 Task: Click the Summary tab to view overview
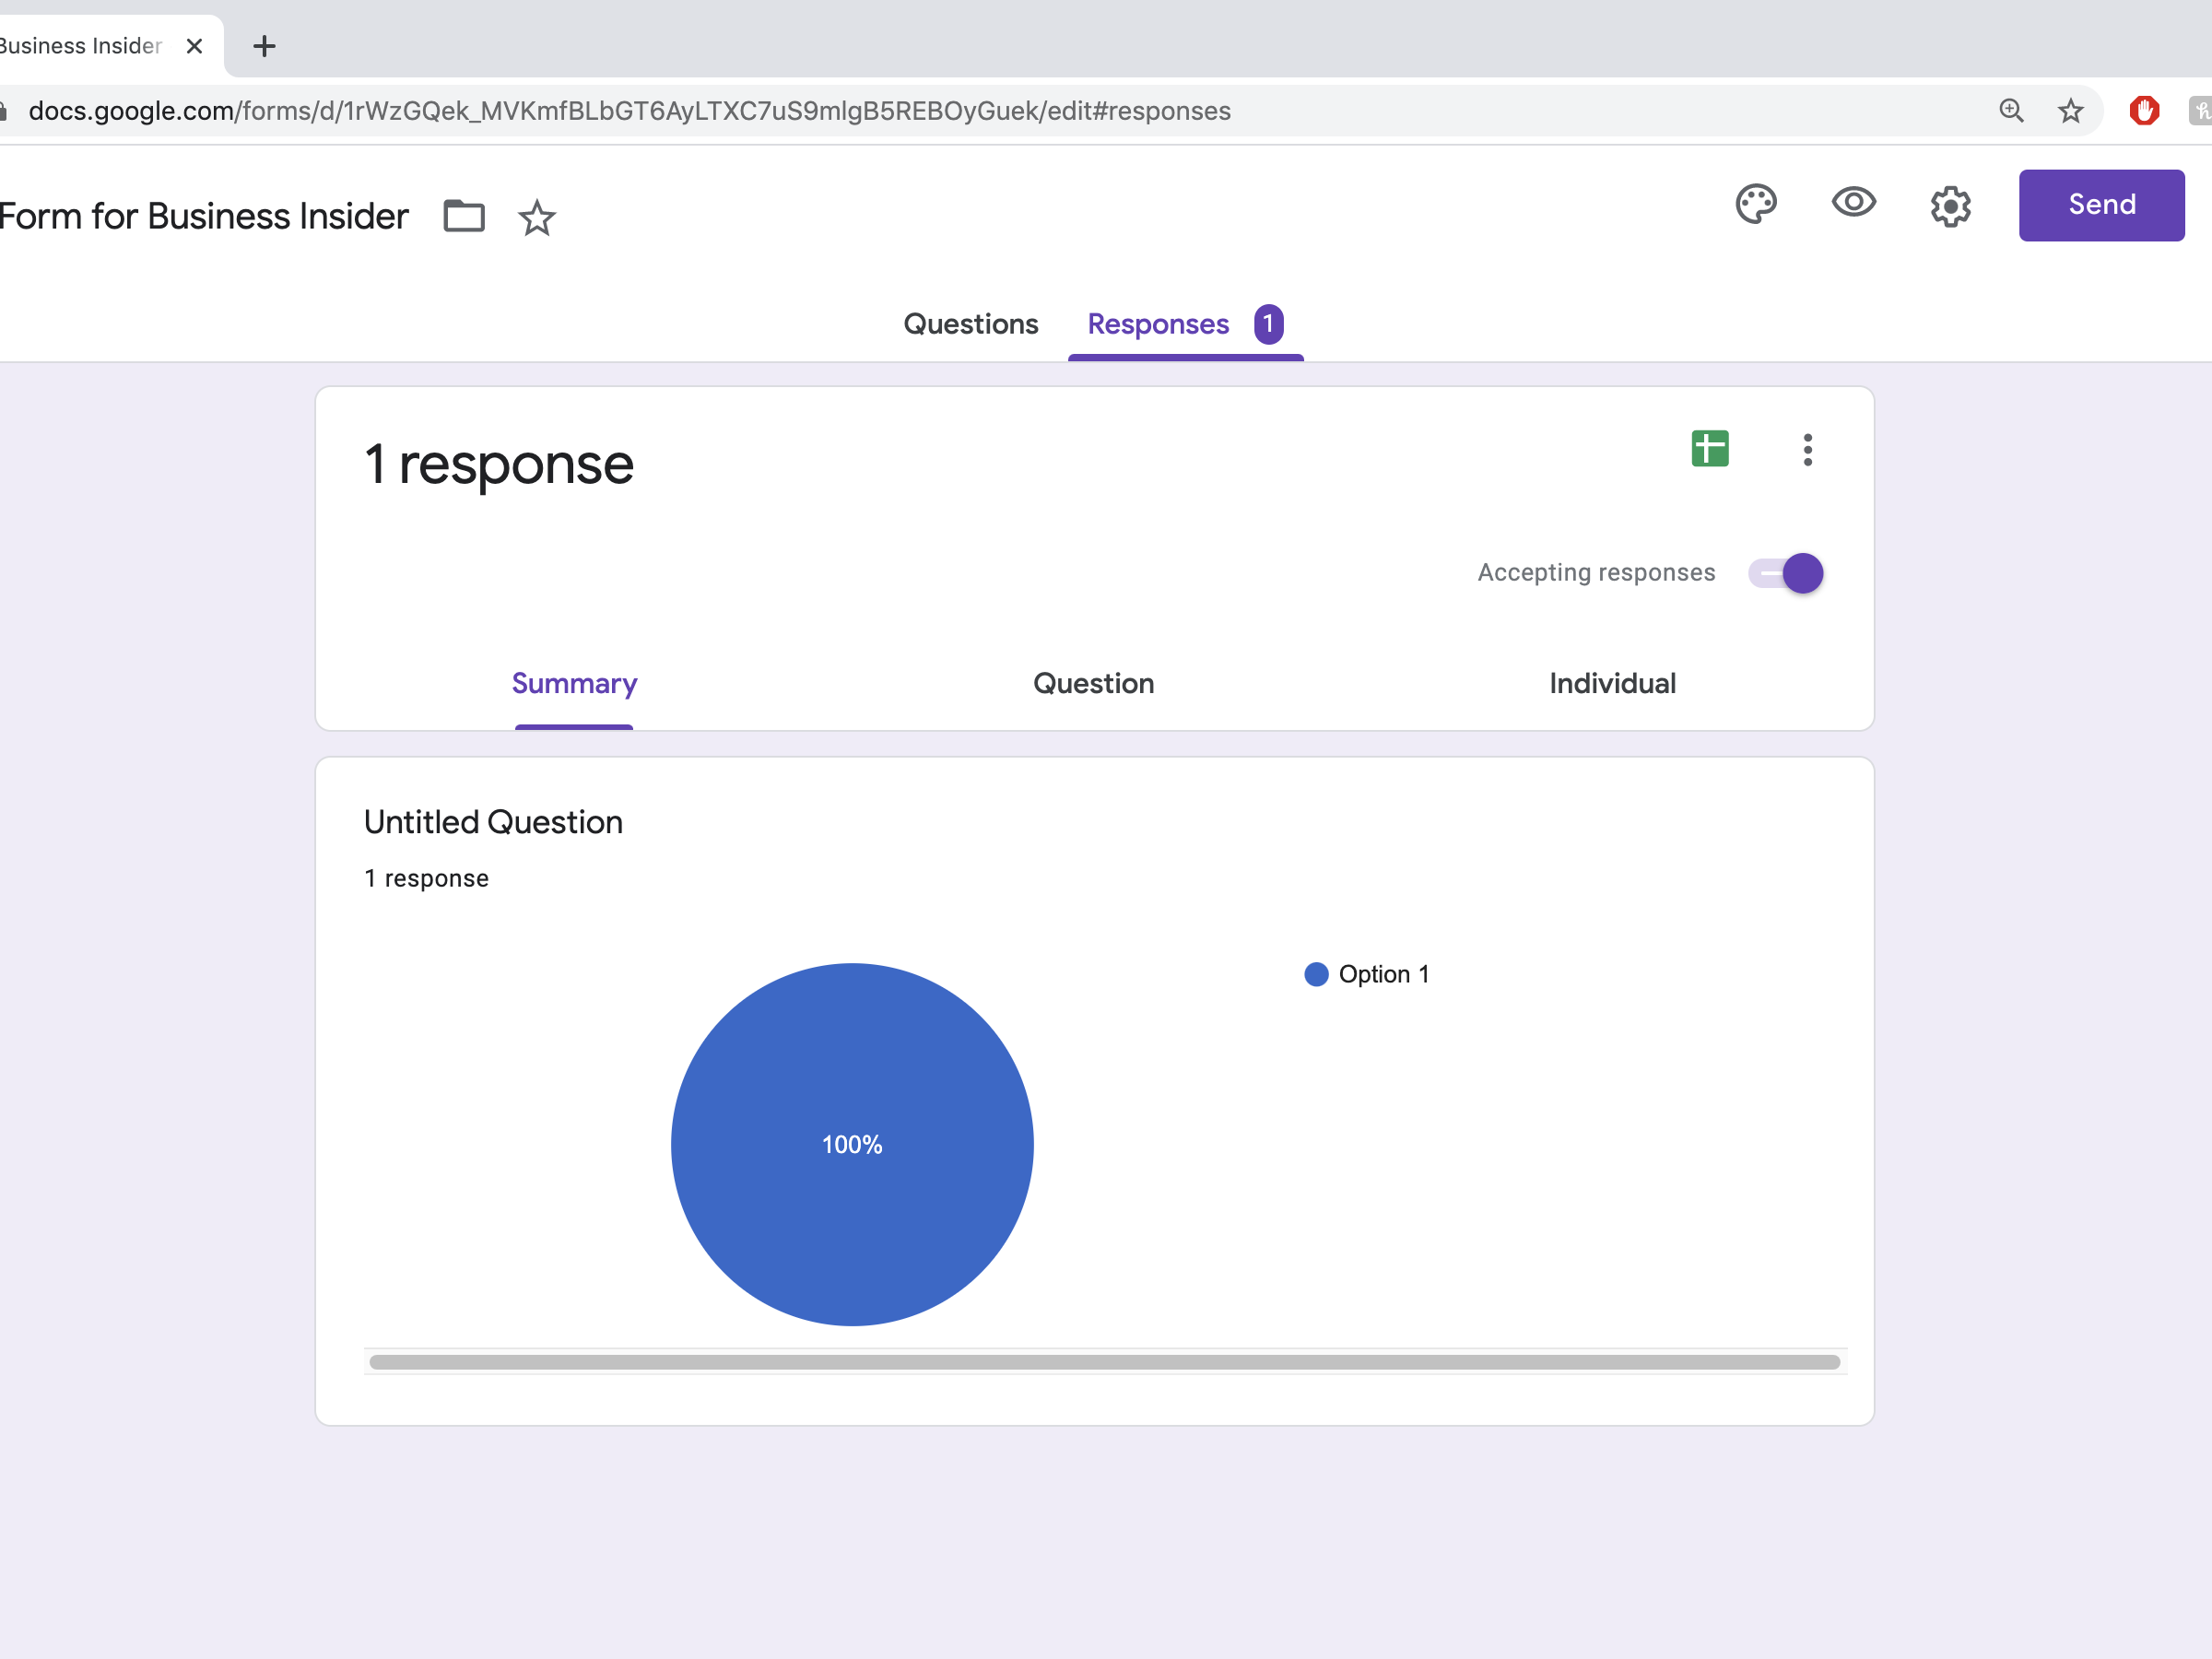[x=573, y=683]
